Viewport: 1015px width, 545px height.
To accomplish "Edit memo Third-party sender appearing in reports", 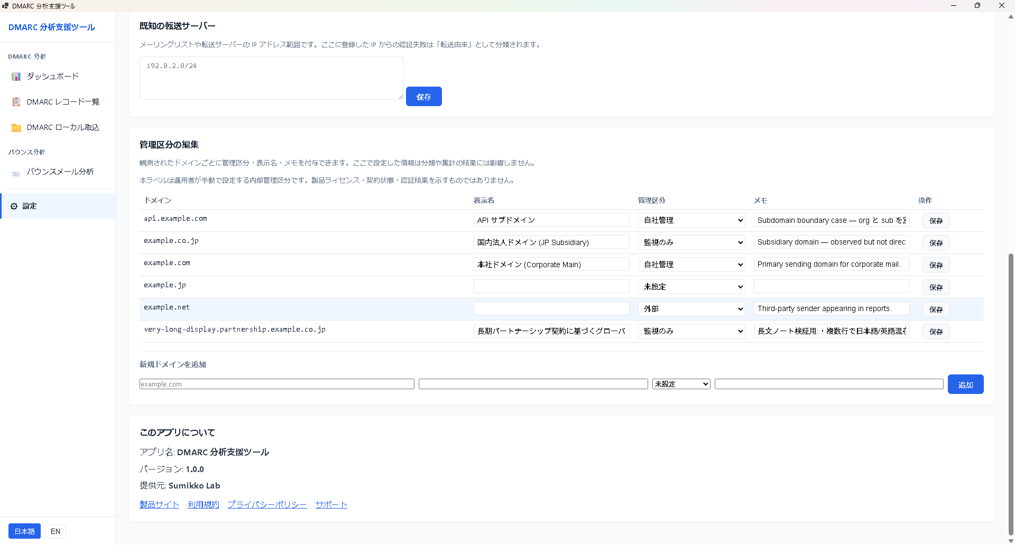I will click(x=832, y=309).
